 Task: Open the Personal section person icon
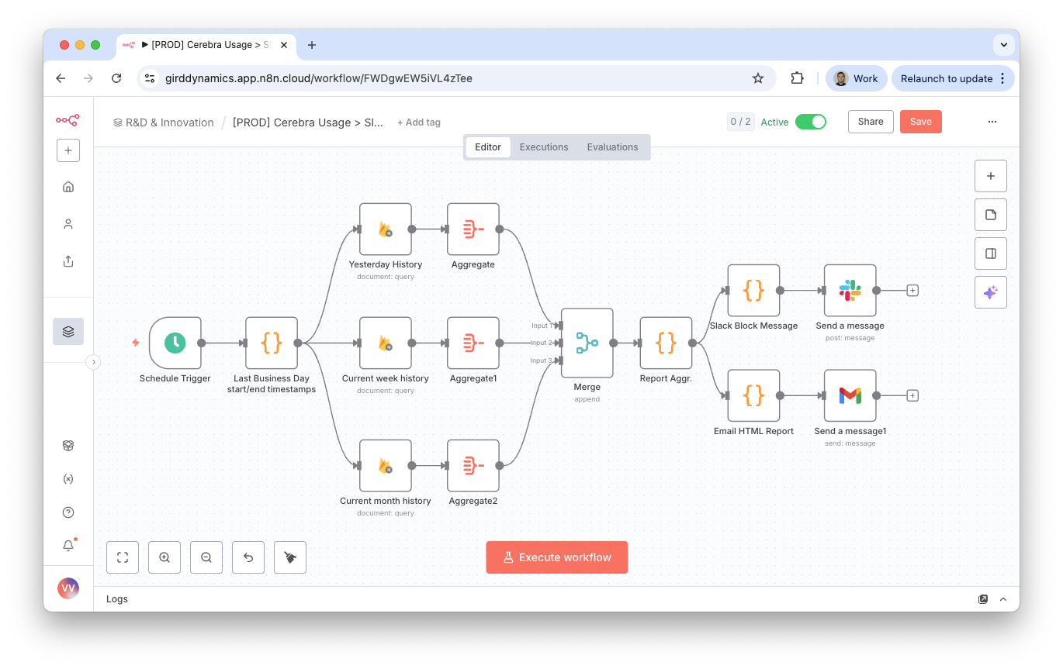click(x=68, y=224)
